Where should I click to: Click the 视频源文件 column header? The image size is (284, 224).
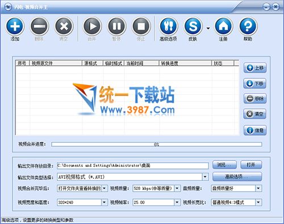56,64
